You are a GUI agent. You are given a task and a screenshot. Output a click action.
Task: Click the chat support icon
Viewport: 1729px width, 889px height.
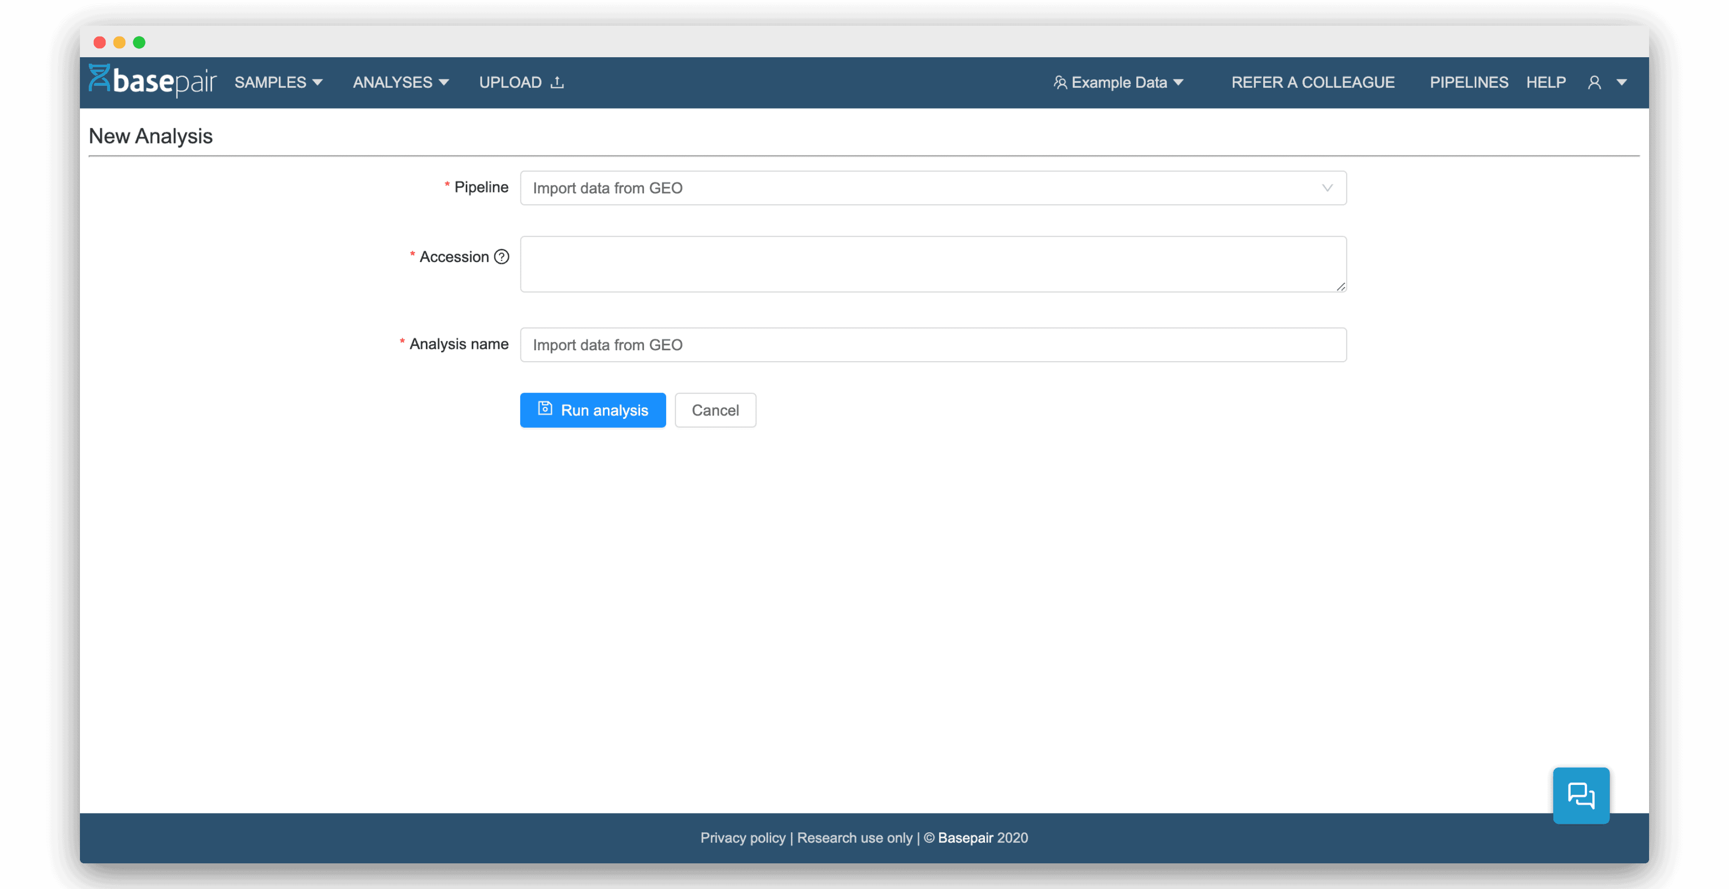pyautogui.click(x=1581, y=795)
